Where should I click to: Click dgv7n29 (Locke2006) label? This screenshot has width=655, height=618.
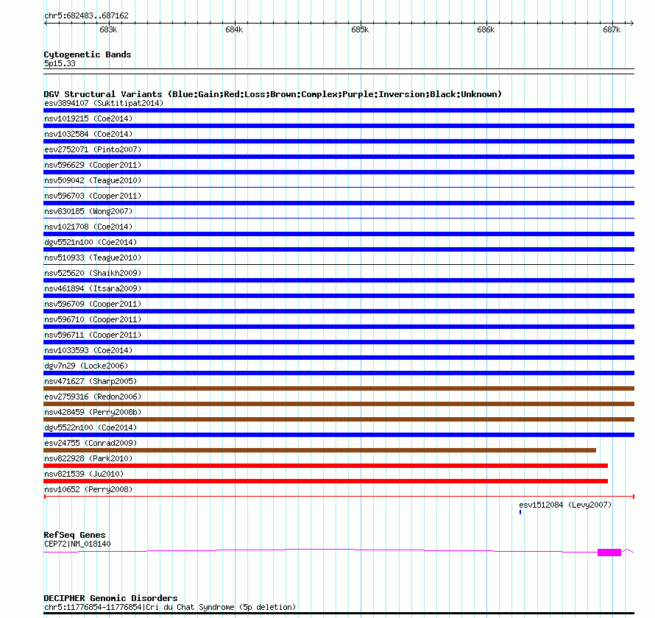pos(86,366)
